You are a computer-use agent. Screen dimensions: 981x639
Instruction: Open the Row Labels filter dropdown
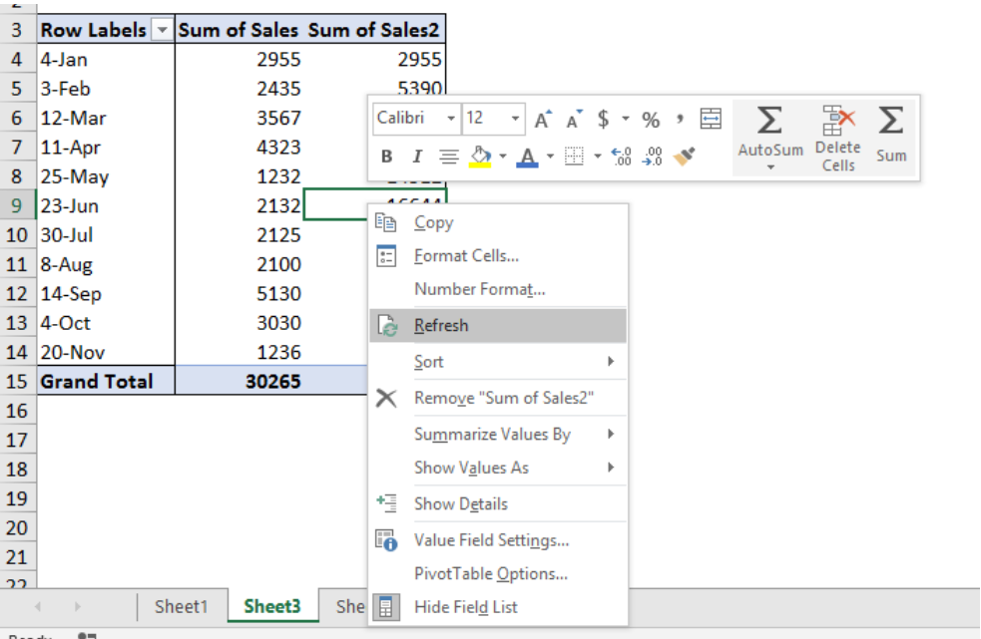(x=162, y=30)
